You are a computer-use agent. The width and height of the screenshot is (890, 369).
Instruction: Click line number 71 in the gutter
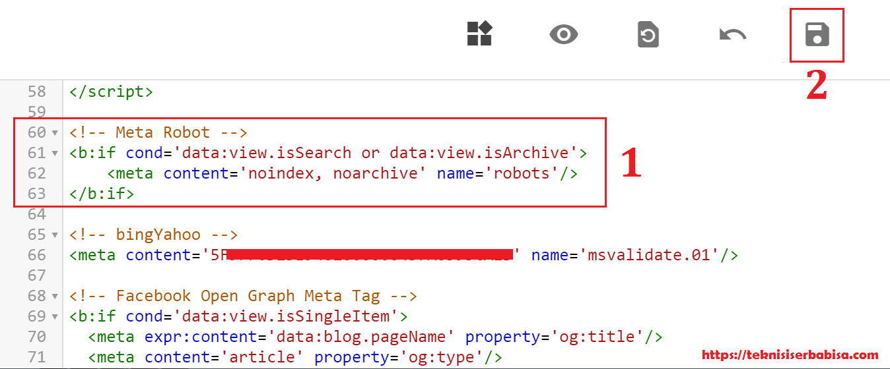[x=36, y=358]
